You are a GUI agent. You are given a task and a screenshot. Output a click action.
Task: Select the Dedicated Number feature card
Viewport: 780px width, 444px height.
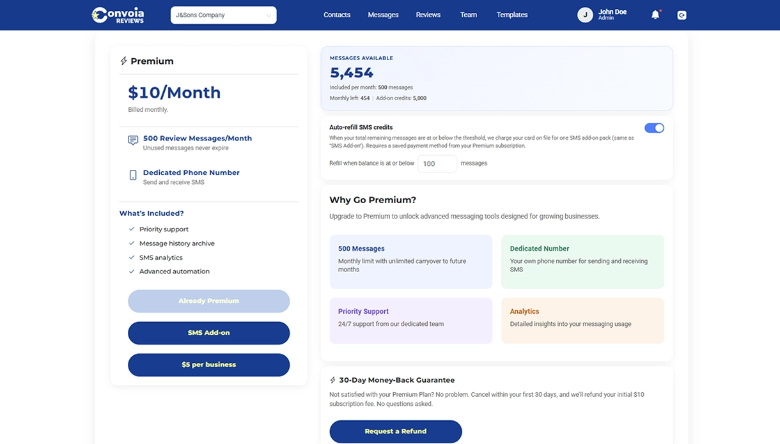click(582, 261)
